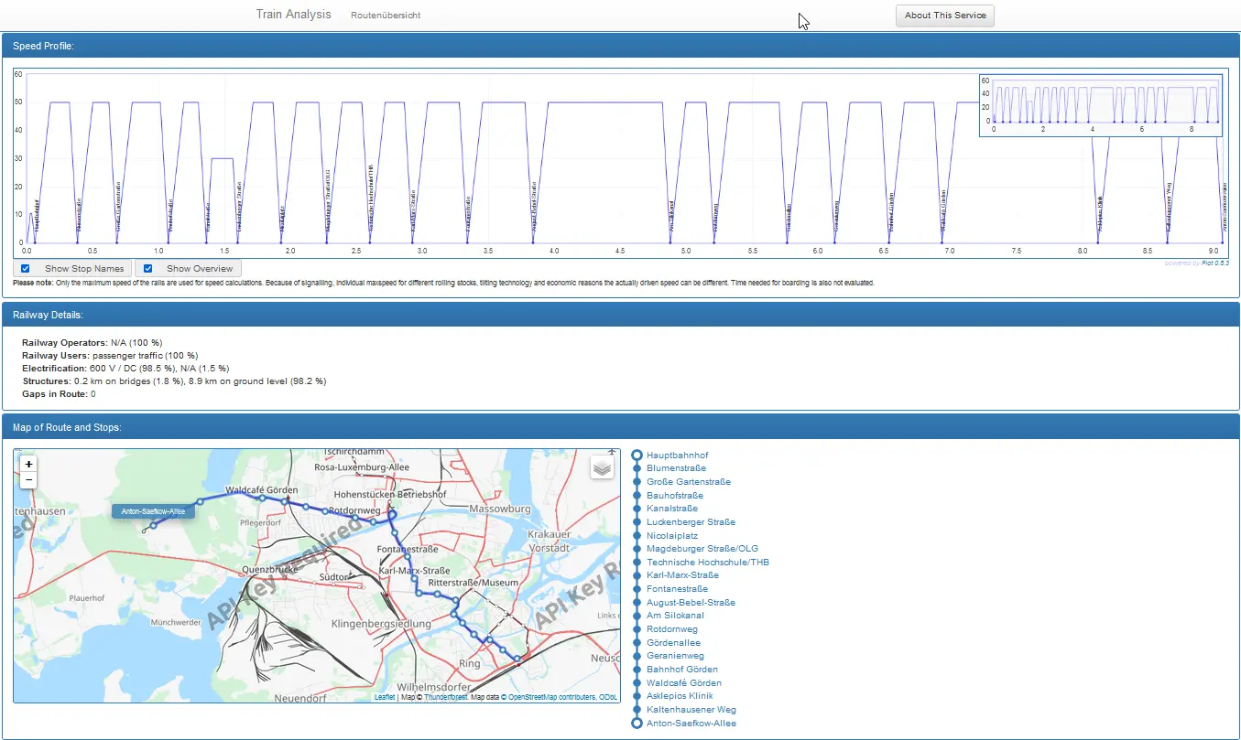Toggle the Show Stop Names checkbox

click(x=26, y=269)
